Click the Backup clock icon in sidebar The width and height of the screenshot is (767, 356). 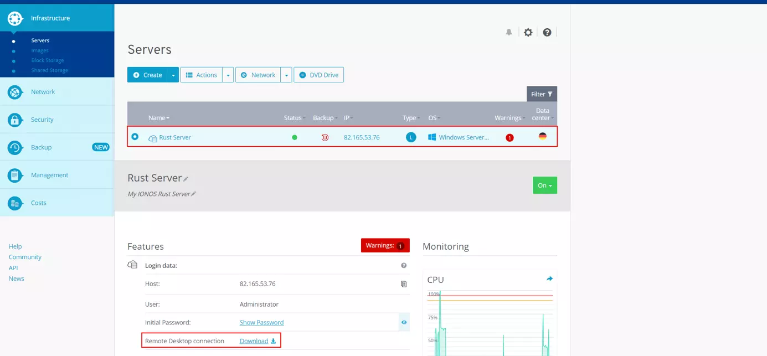(x=15, y=147)
